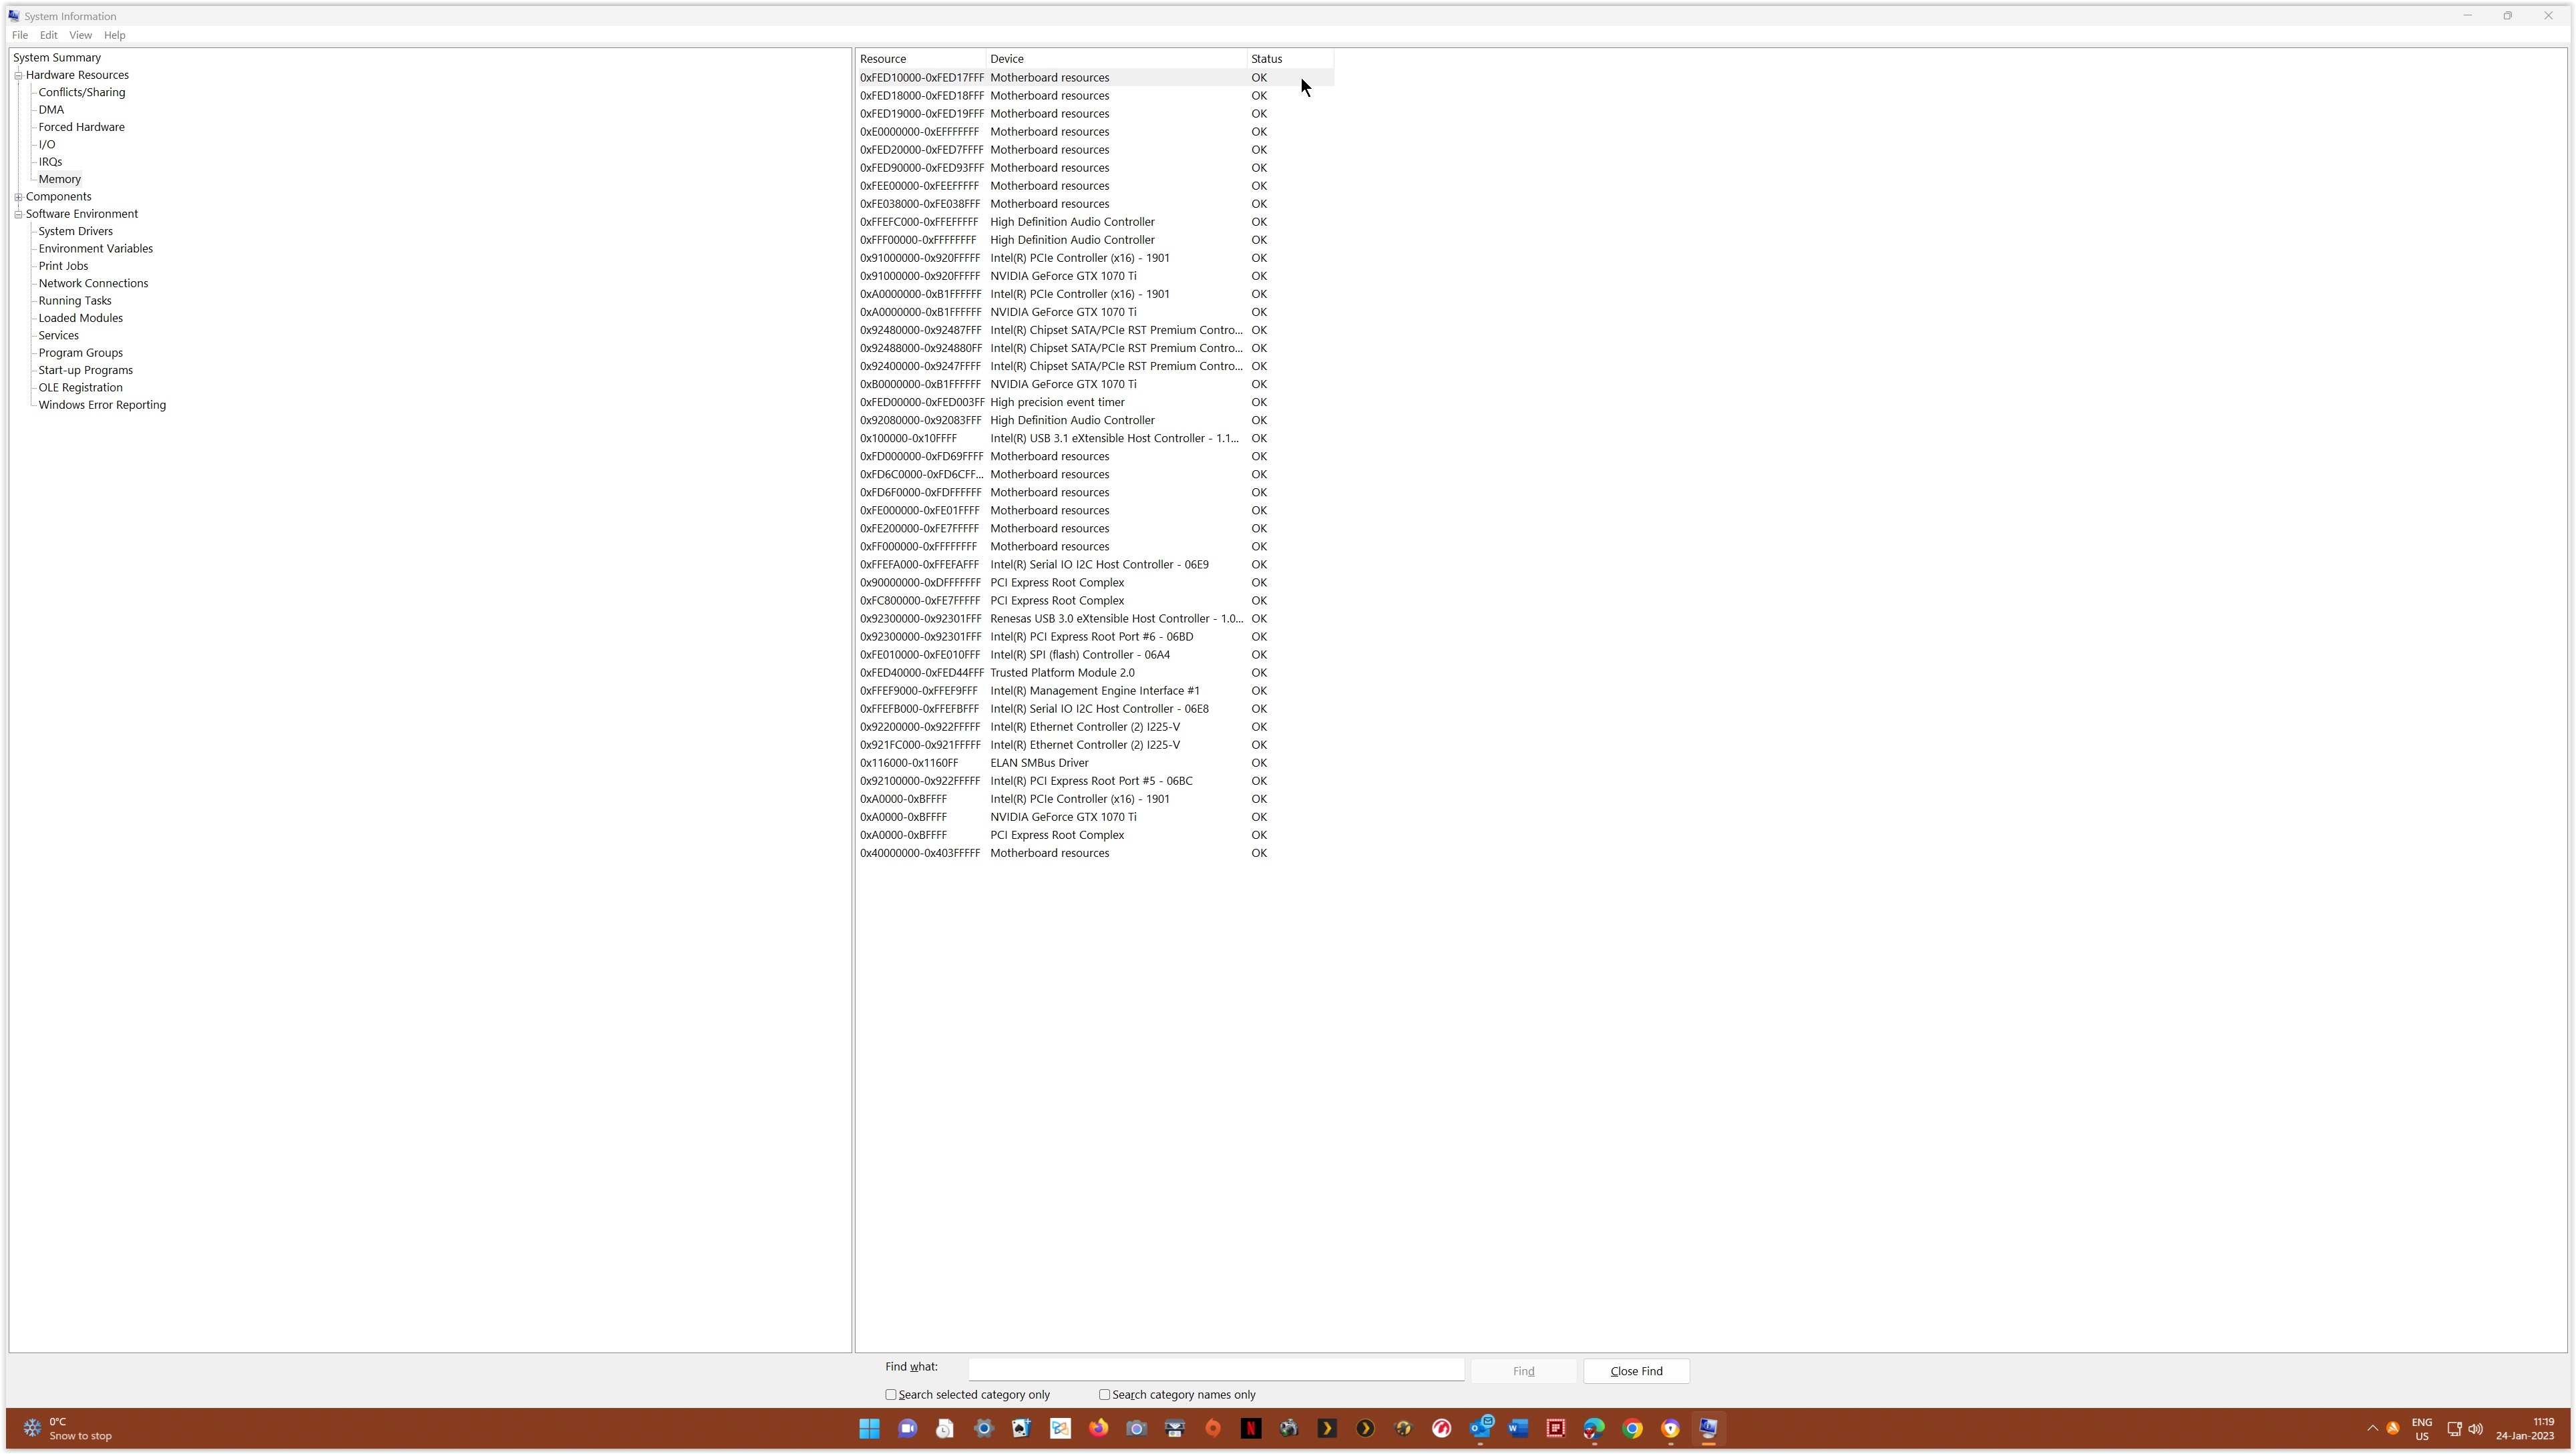Viewport: 2576px width, 1454px height.
Task: Click the volume speaker tray icon
Action: click(x=2475, y=1428)
